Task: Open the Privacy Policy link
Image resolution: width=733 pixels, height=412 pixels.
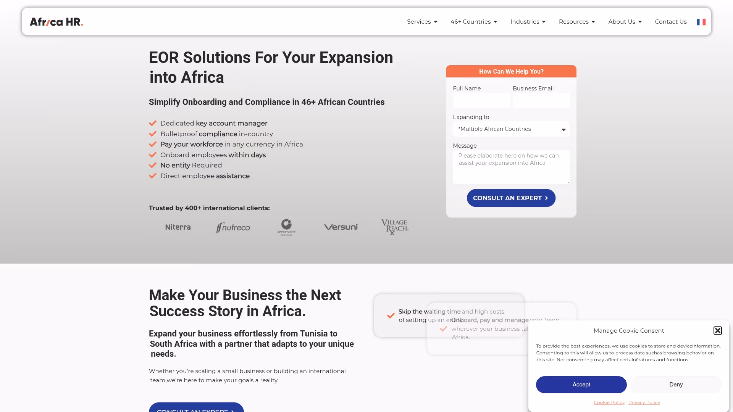Action: click(x=644, y=402)
